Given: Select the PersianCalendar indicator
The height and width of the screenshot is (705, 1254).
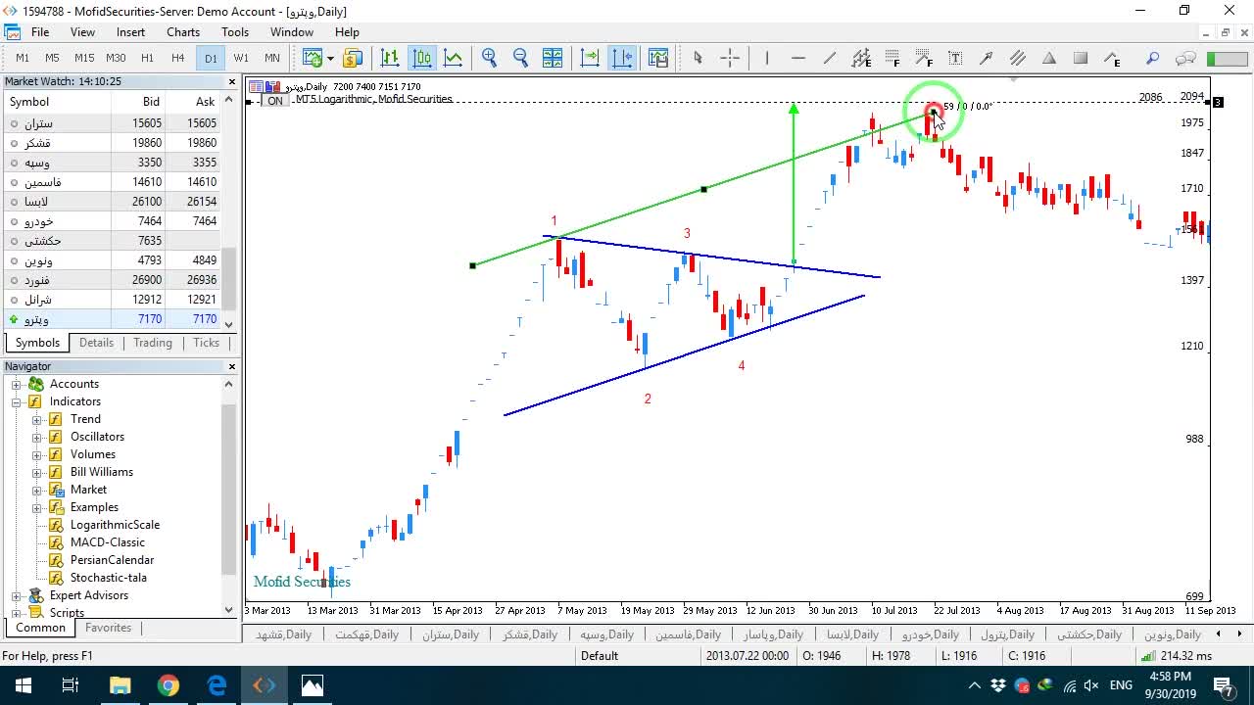Looking at the screenshot, I should 112,560.
